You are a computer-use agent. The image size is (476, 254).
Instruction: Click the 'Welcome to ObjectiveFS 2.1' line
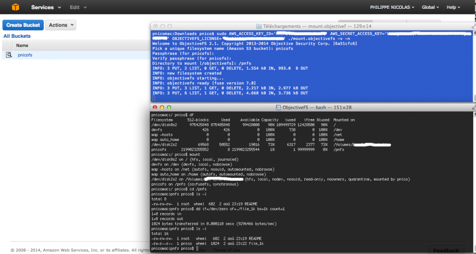click(x=254, y=44)
